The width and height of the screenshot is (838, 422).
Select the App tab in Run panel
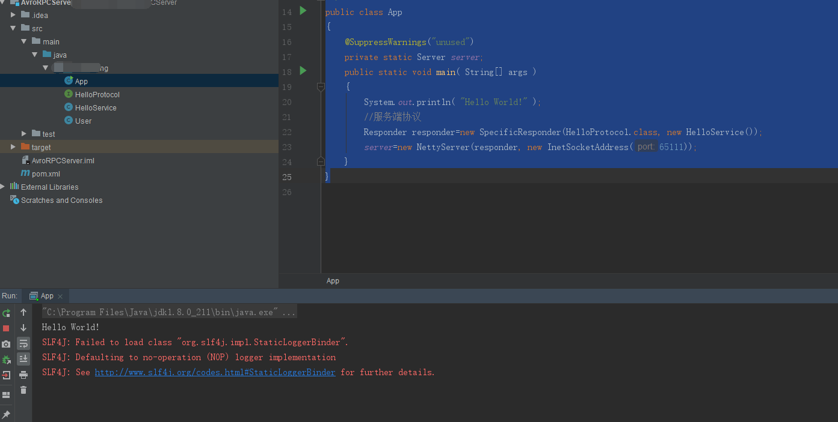47,296
